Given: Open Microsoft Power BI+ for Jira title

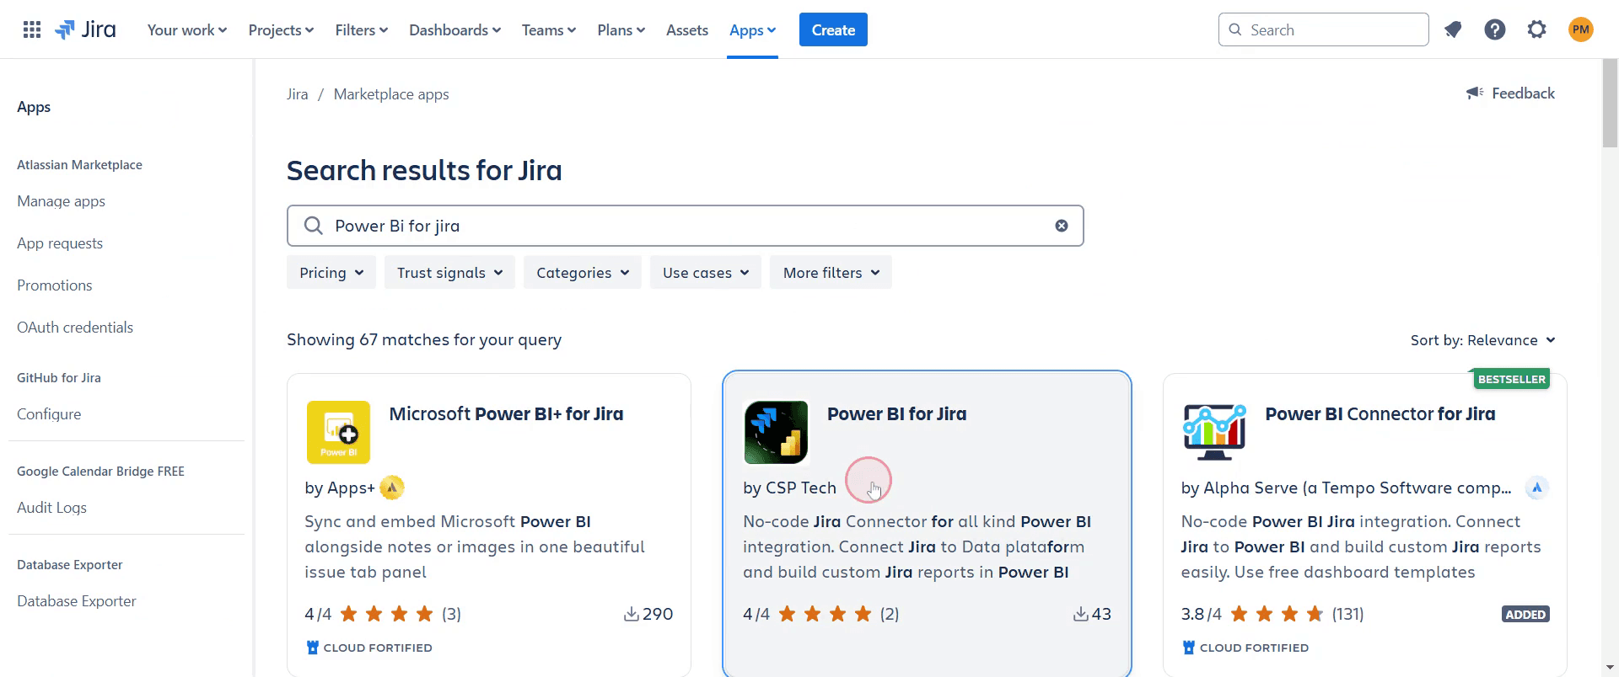Looking at the screenshot, I should [x=506, y=413].
